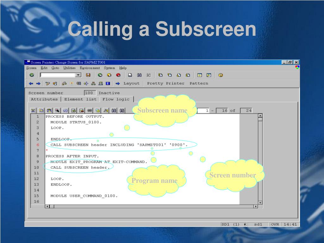The width and height of the screenshot is (324, 243).
Task: Click the OVR indicator in status bar
Action: (275, 224)
